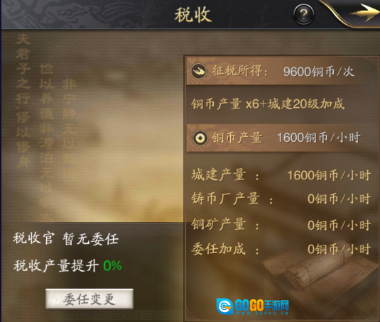The image size is (380, 322).
Task: Click the 税收产量提升 label
Action: (56, 266)
